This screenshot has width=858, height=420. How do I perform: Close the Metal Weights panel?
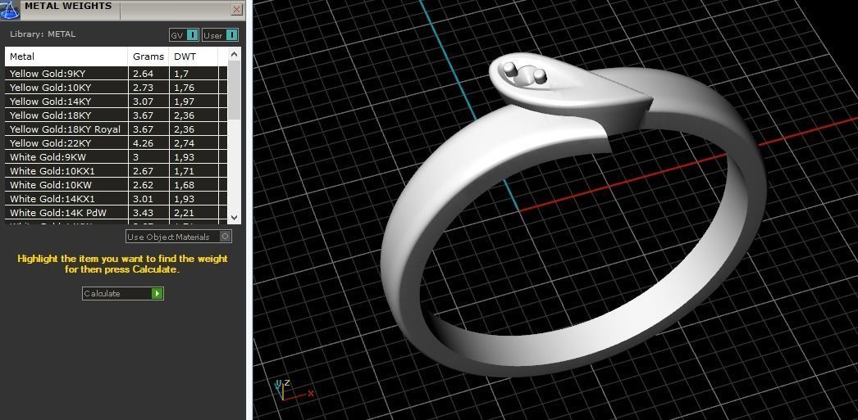[x=236, y=9]
